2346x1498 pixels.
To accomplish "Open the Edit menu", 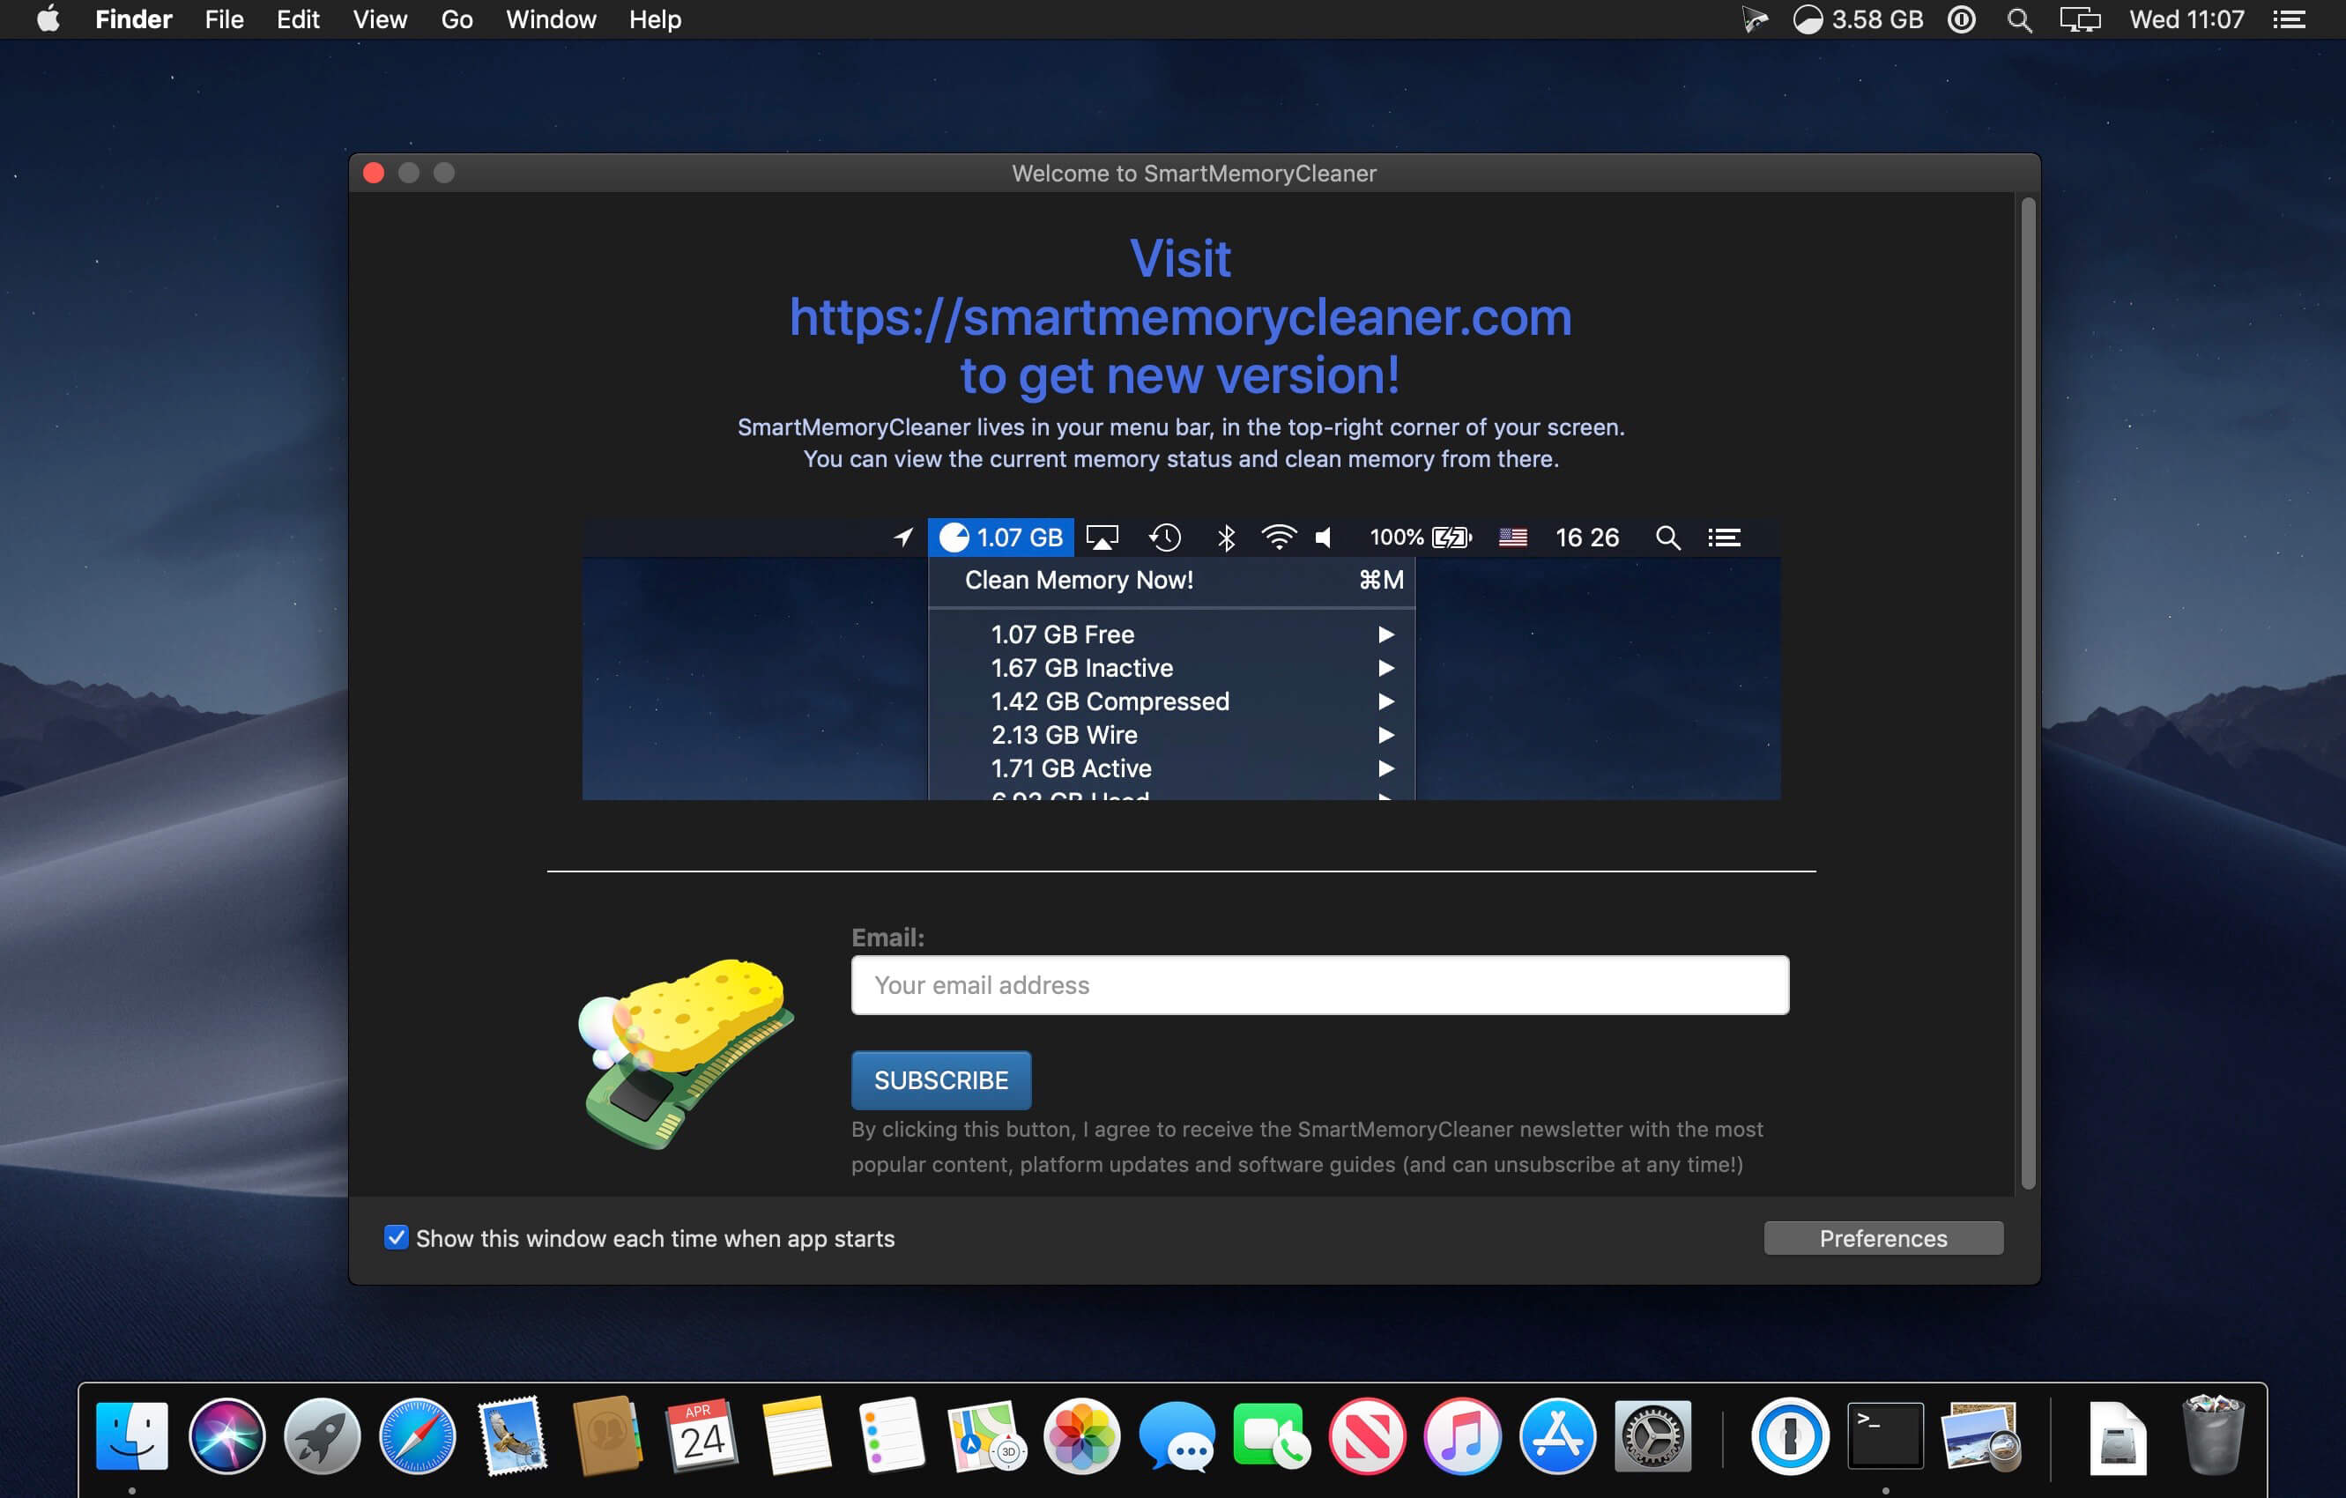I will tap(298, 19).
